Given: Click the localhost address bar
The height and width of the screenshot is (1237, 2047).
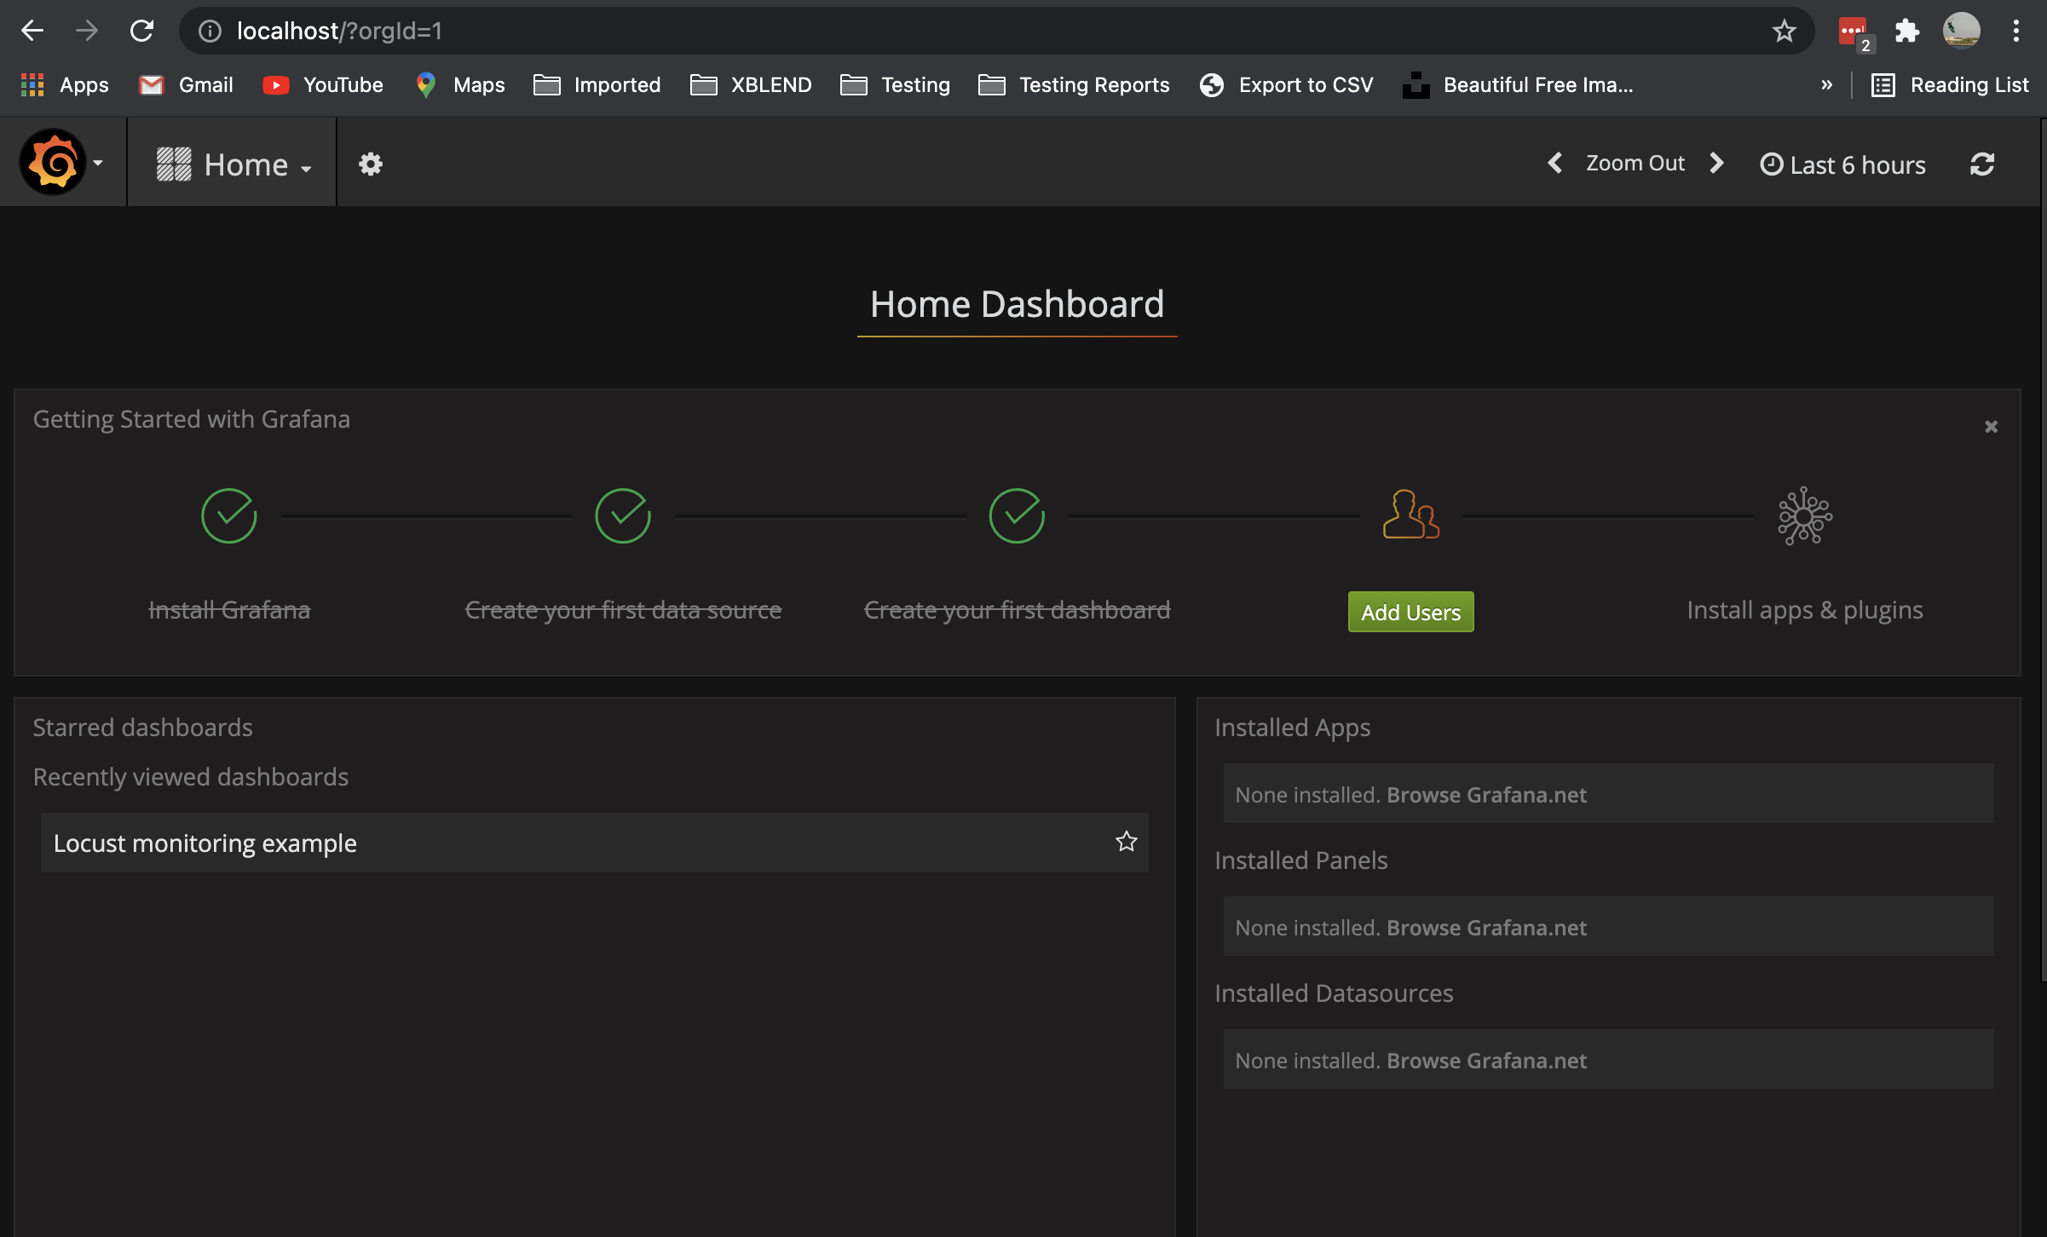Looking at the screenshot, I should click(997, 31).
